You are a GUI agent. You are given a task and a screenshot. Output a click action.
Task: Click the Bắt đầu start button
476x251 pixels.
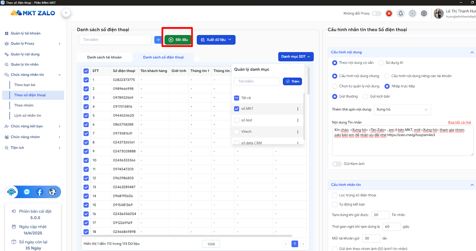178,40
